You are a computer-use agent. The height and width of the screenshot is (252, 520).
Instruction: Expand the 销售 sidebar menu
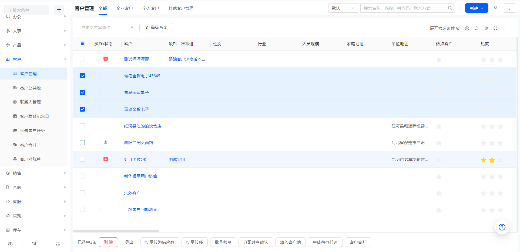(x=33, y=173)
